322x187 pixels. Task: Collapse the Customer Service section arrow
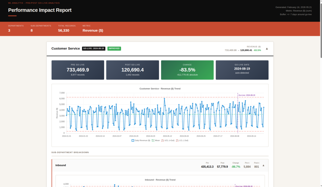click(267, 49)
